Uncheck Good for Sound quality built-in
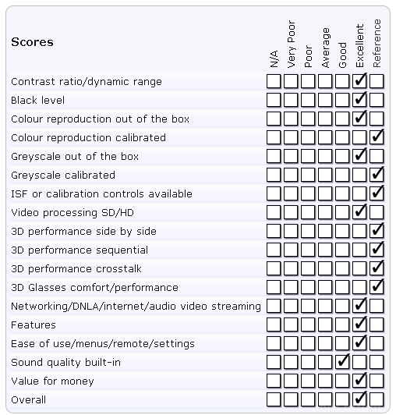The image size is (396, 415). [342, 362]
